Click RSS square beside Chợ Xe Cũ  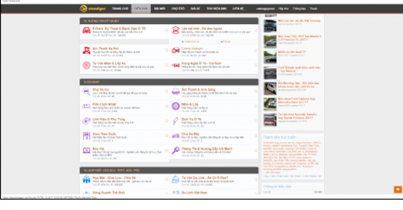tap(166, 91)
